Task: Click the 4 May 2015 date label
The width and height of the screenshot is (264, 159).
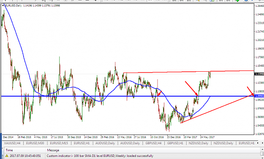Action: (x=41, y=137)
